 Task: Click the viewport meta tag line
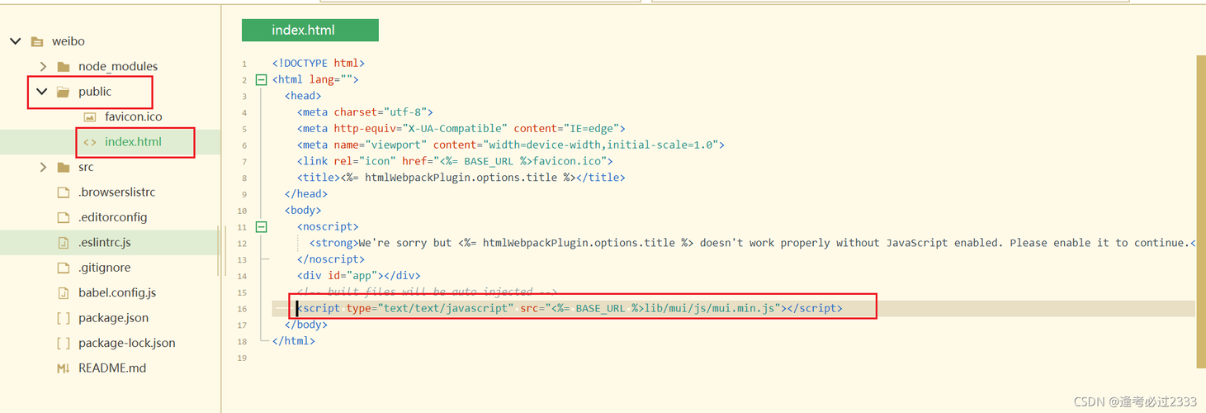click(511, 145)
